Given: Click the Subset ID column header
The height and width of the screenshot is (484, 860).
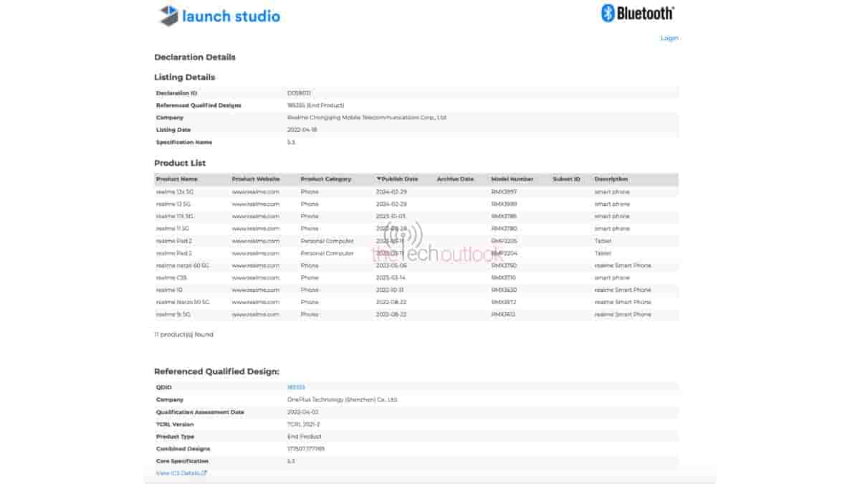Looking at the screenshot, I should 565,179.
